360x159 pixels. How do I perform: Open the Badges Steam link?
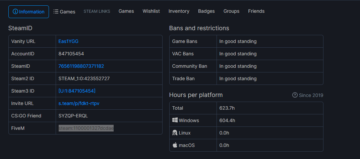(206, 11)
